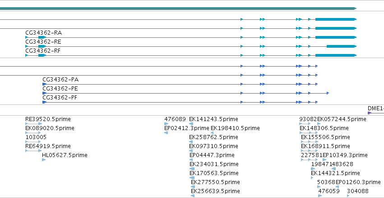The width and height of the screenshot is (384, 198).
Task: Click the 476059 feature label
Action: click(329, 191)
